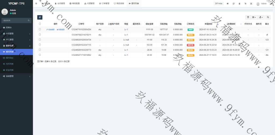Check the select-all checkbox in table header
Image resolution: width=275 pixels, height=135 pixels.
(40, 24)
